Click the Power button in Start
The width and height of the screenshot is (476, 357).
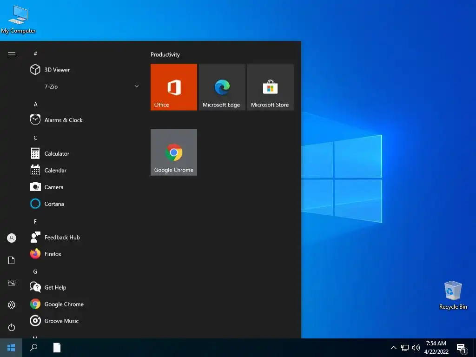click(12, 327)
